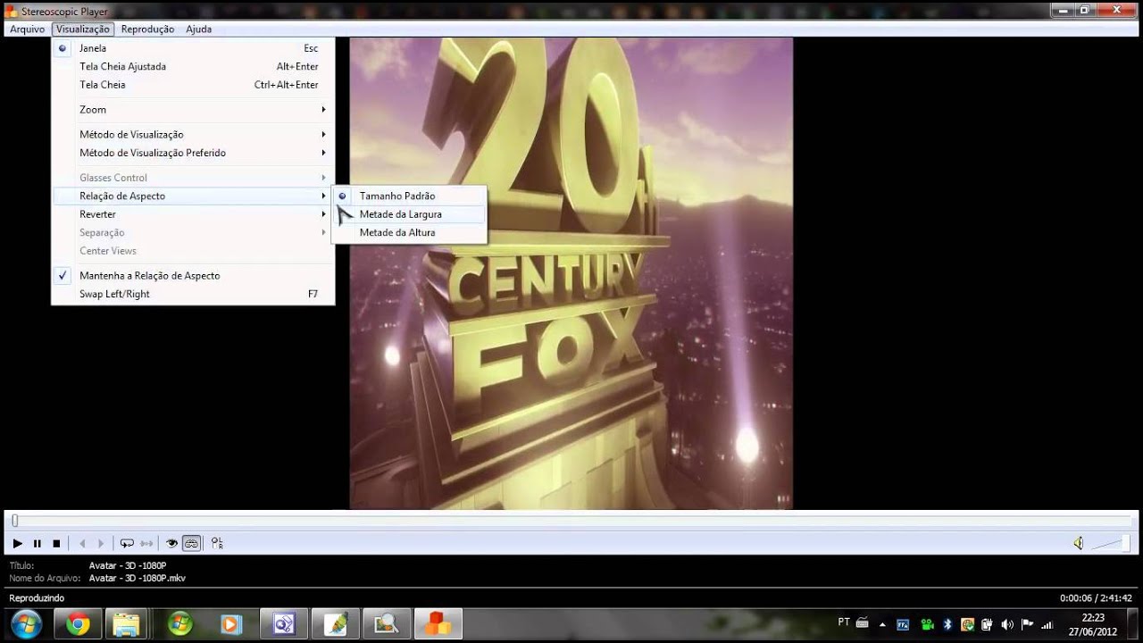Select the Janela view mode
The height and width of the screenshot is (643, 1143).
[x=193, y=48]
